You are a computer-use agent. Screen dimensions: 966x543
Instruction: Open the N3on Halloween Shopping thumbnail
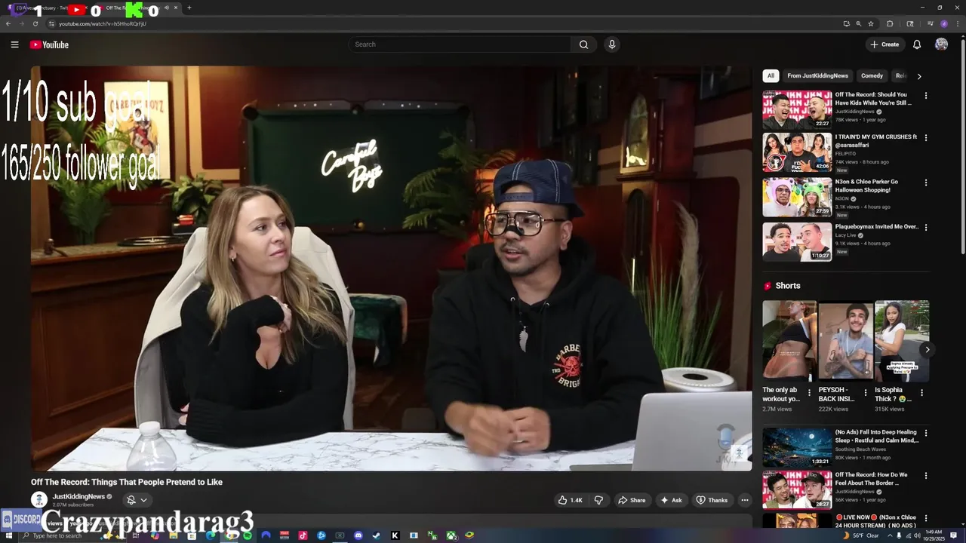pyautogui.click(x=797, y=197)
